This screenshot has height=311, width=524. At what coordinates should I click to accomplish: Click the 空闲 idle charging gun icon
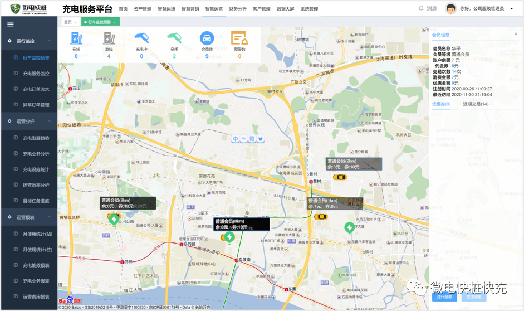point(174,38)
